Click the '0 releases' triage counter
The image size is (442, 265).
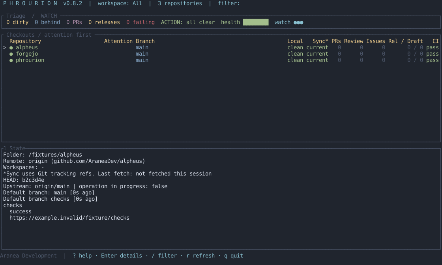point(104,22)
